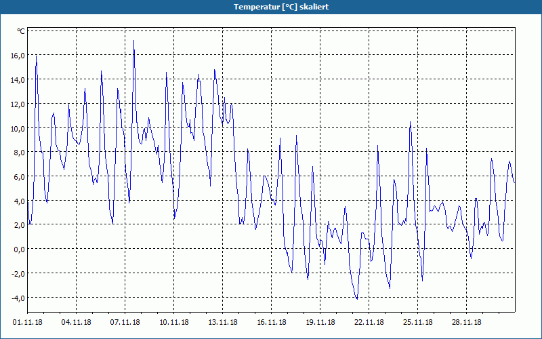Click the 4,0 axis label
This screenshot has height=339, width=542.
20,201
